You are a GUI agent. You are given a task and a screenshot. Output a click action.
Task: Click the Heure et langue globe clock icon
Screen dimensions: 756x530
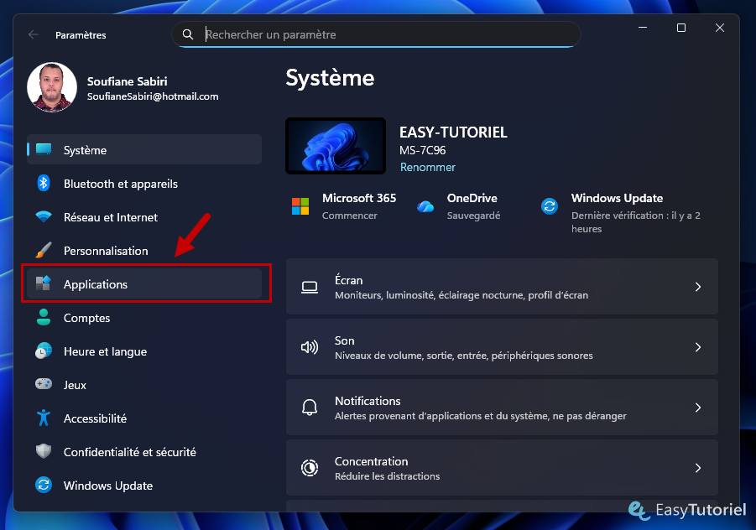[44, 351]
